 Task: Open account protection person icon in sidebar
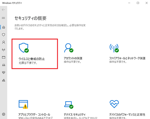tap(4, 42)
